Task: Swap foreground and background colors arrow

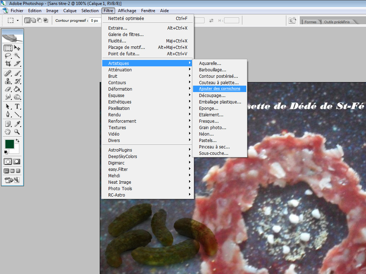Action: coord(18,141)
